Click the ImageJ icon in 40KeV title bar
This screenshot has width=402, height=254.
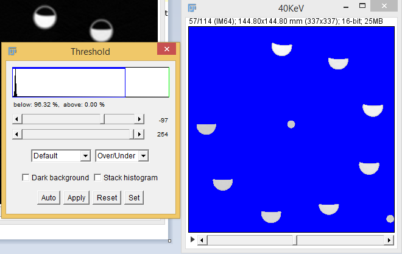pyautogui.click(x=192, y=8)
